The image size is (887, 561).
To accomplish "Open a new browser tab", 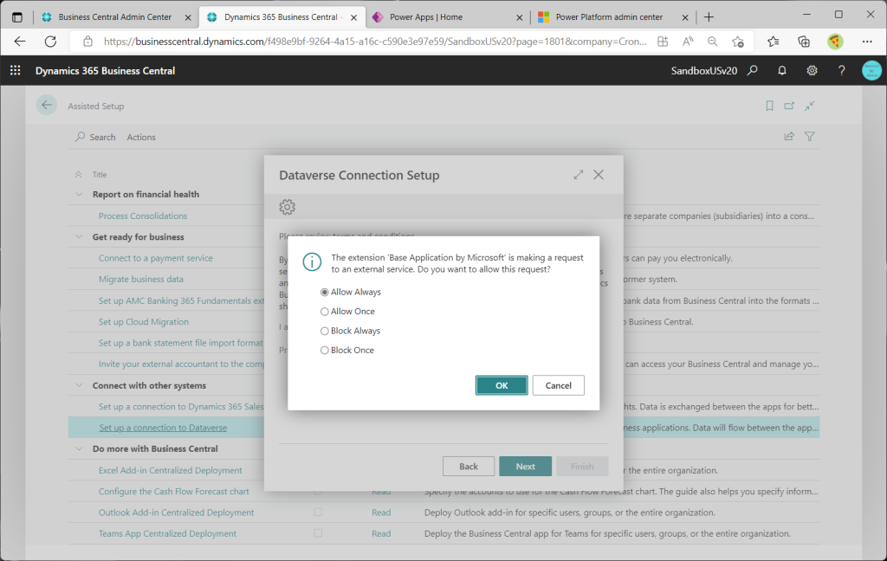I will tap(709, 17).
